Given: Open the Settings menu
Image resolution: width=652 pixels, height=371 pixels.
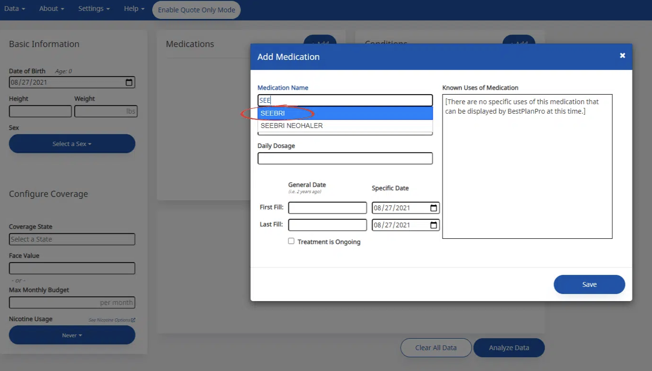Looking at the screenshot, I should click(94, 9).
